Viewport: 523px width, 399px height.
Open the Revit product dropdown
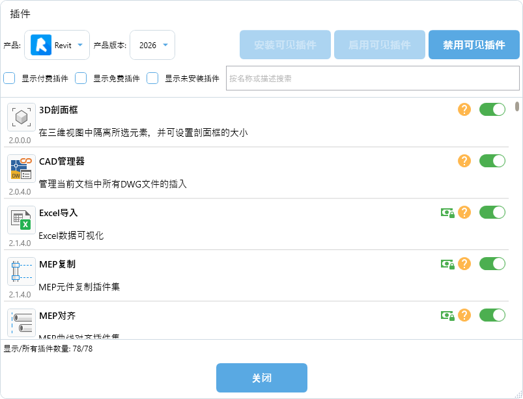click(x=57, y=45)
